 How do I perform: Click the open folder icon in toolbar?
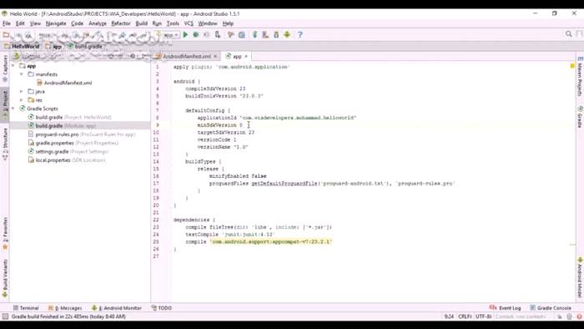click(x=6, y=34)
